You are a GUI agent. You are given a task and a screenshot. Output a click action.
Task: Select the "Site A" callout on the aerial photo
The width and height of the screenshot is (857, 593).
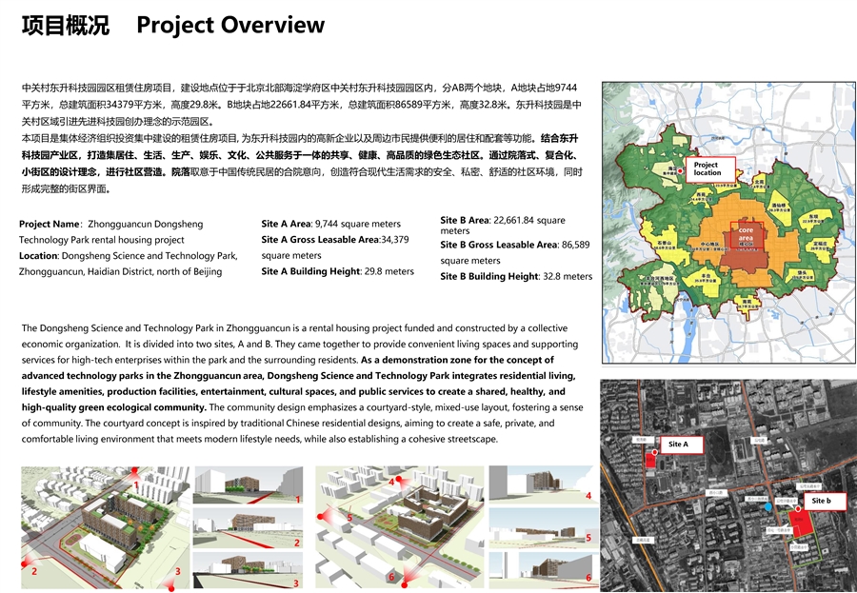(x=681, y=445)
